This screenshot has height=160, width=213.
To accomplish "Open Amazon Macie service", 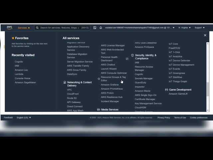I will point(142,91).
